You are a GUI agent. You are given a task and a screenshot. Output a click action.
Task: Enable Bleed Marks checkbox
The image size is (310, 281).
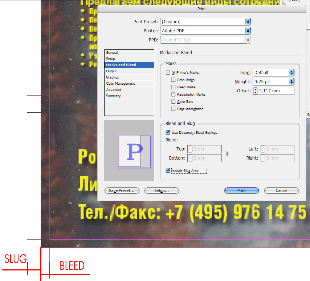coord(173,87)
